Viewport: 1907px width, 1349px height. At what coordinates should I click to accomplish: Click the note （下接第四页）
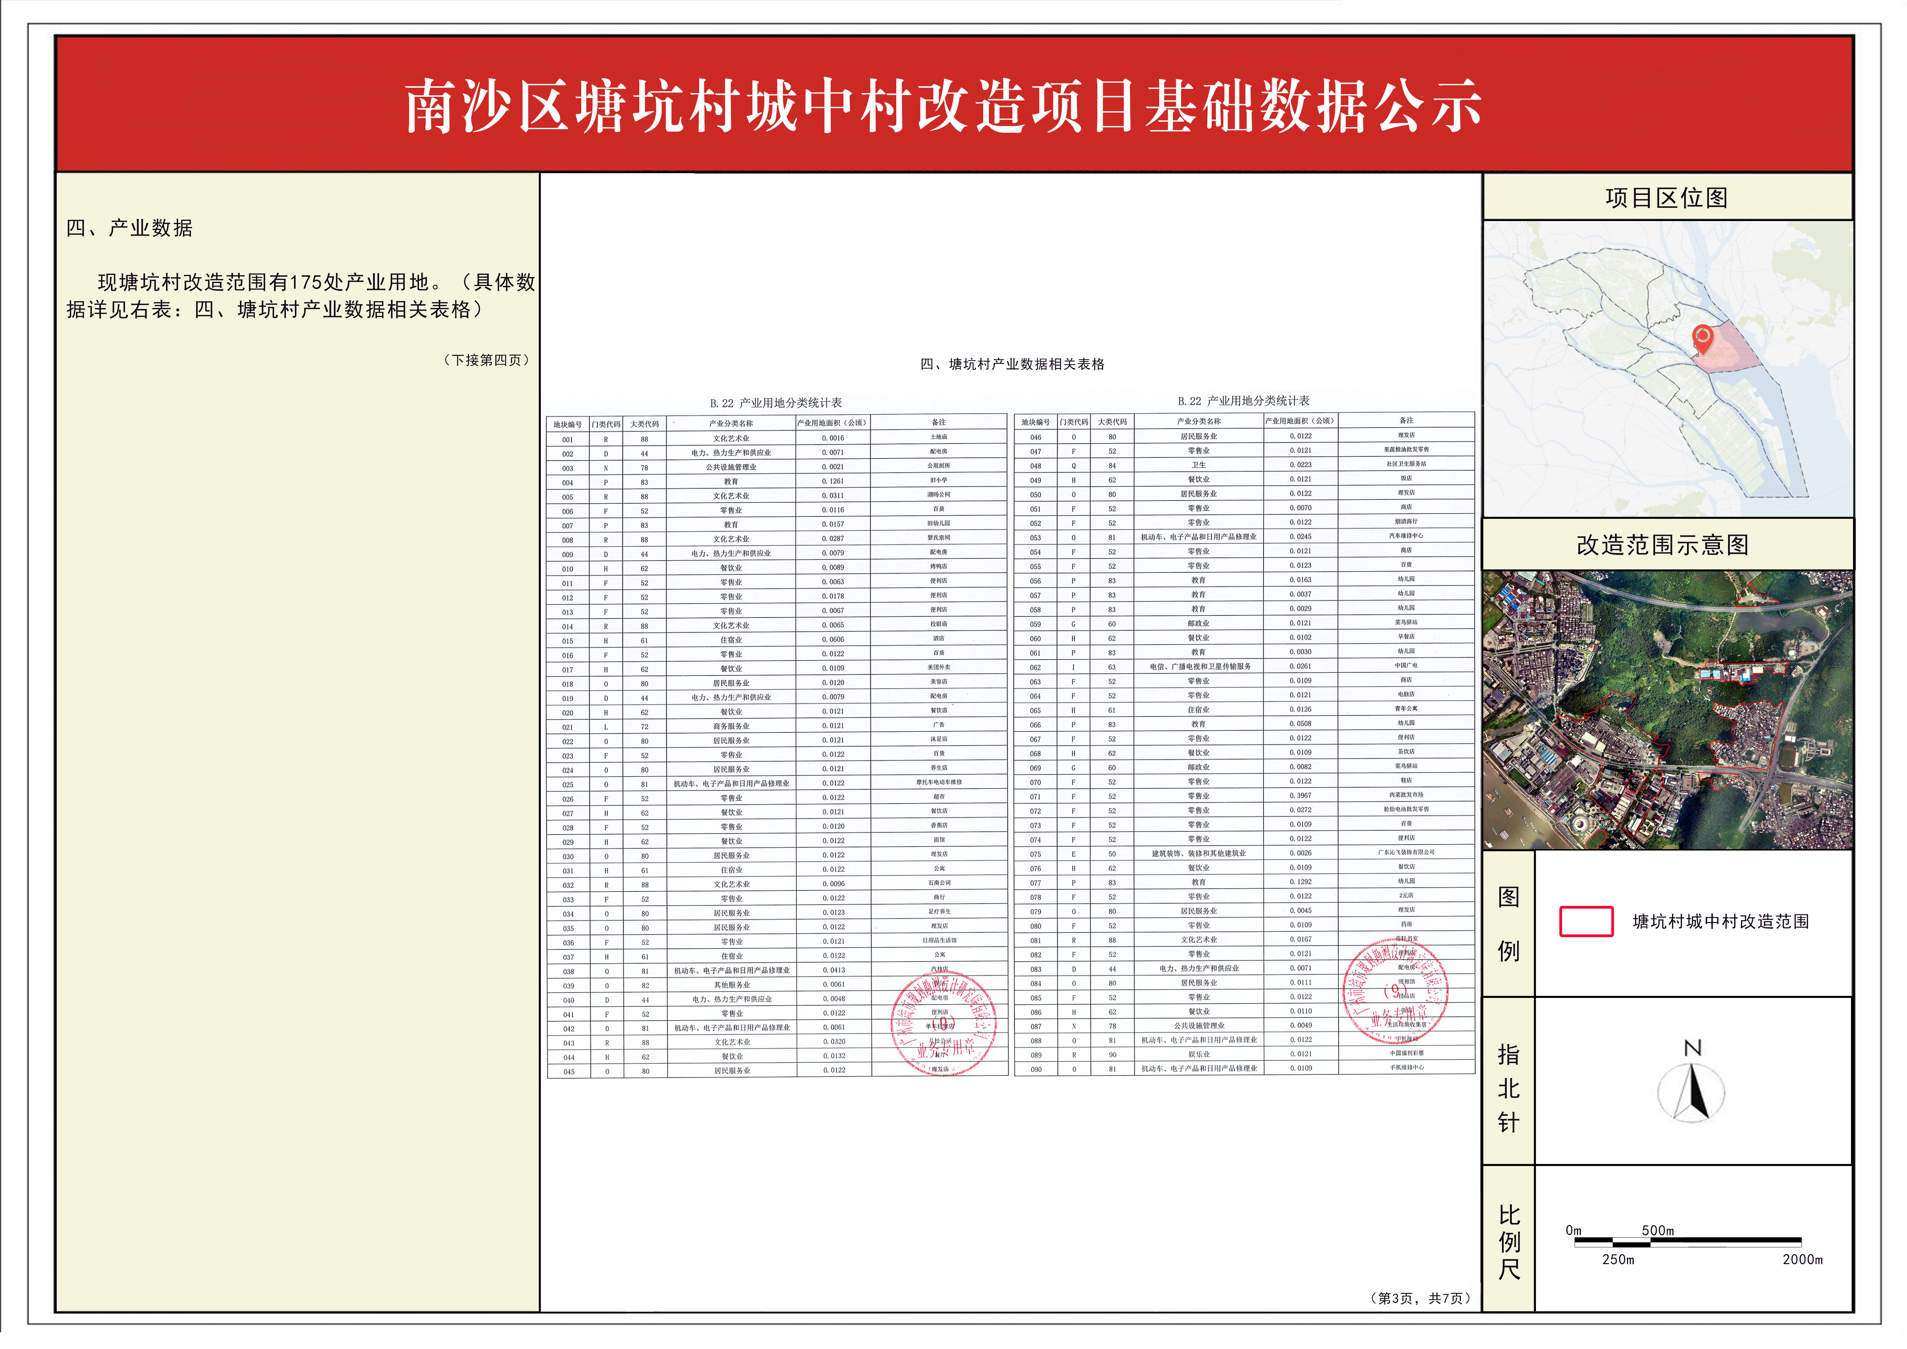pos(487,360)
